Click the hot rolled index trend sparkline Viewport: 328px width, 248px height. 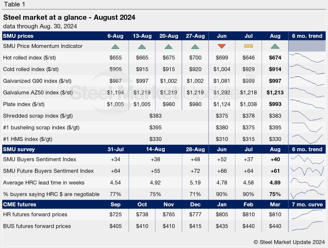(x=307, y=58)
